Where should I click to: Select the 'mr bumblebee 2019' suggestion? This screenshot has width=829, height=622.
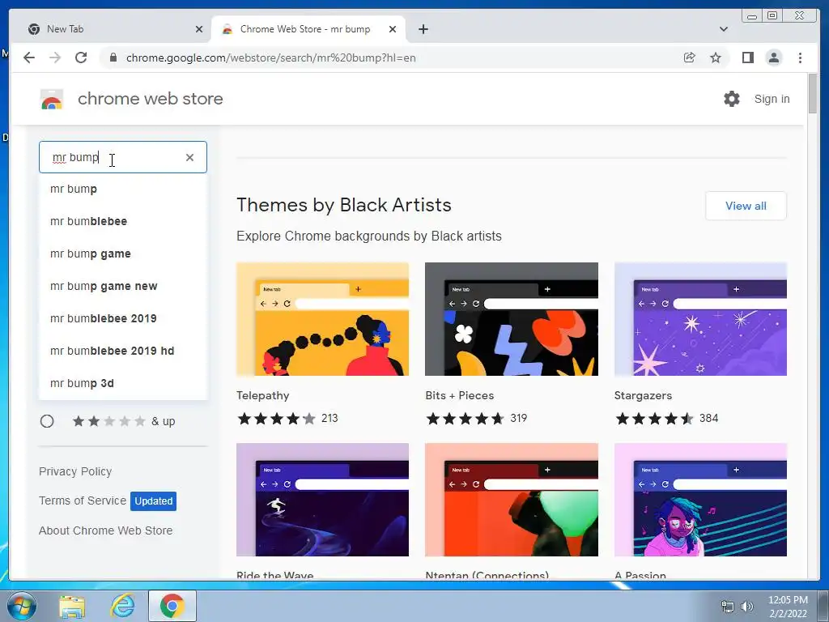click(123, 318)
